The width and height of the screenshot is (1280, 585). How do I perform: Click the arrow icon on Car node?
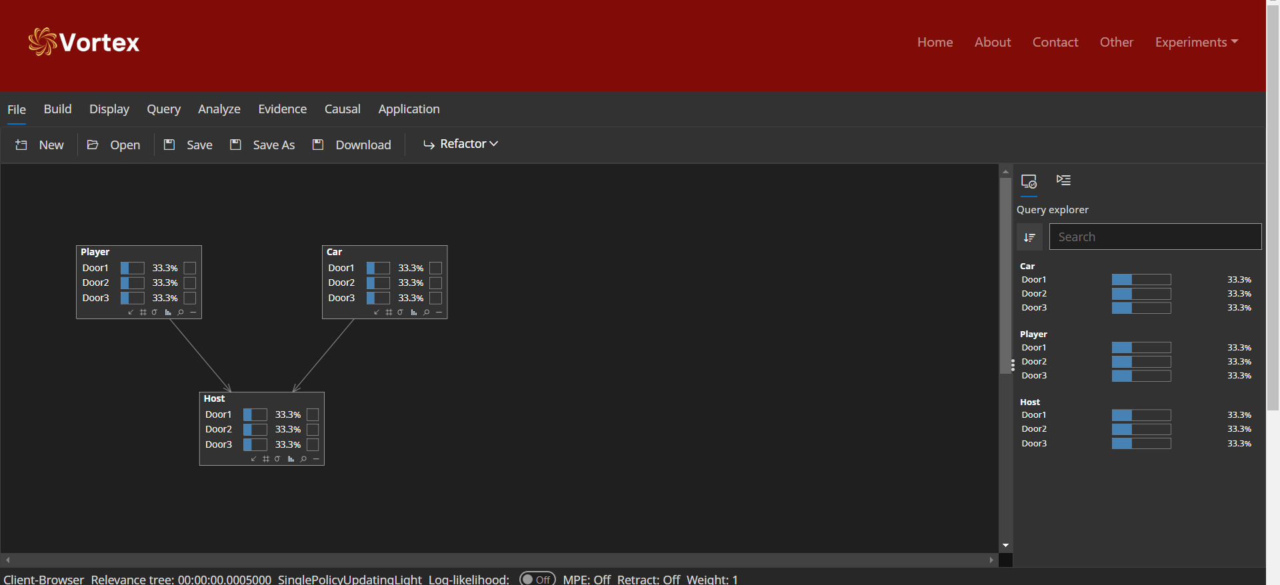coord(377,312)
